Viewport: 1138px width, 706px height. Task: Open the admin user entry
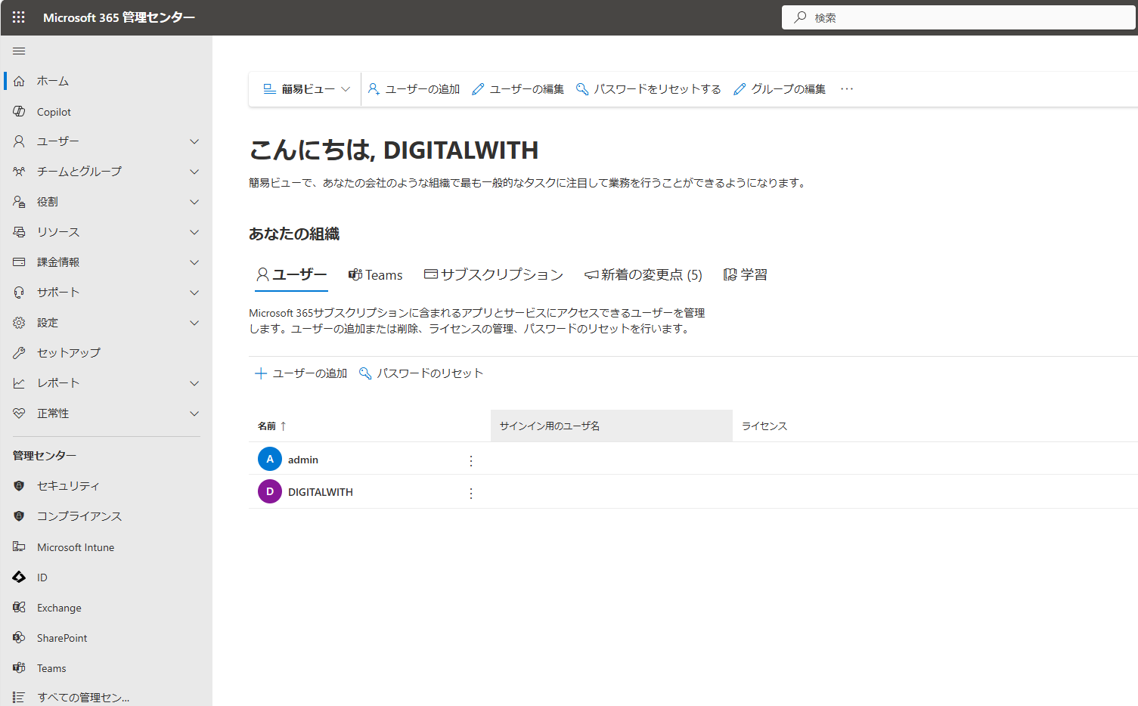[303, 460]
